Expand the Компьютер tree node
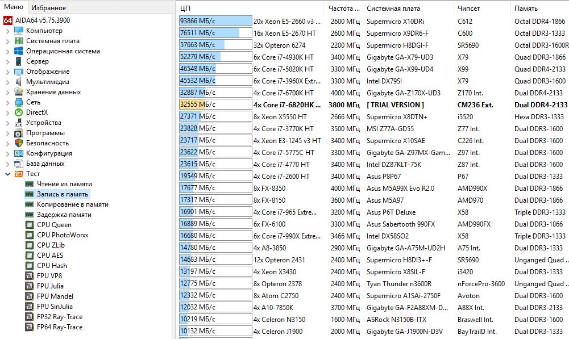Image resolution: width=569 pixels, height=339 pixels. (x=7, y=31)
